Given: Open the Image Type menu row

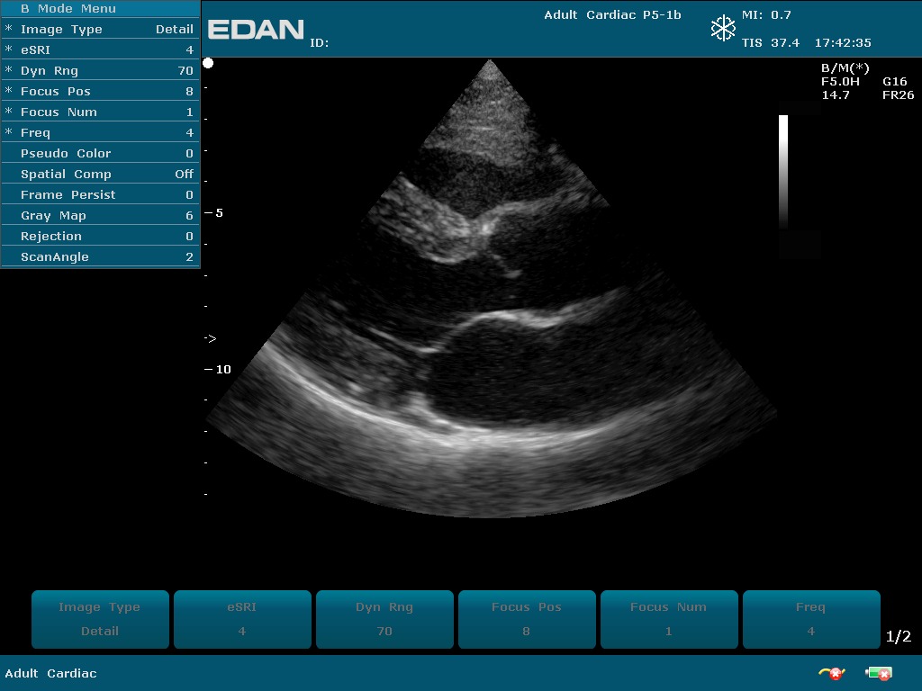Looking at the screenshot, I should pyautogui.click(x=100, y=29).
